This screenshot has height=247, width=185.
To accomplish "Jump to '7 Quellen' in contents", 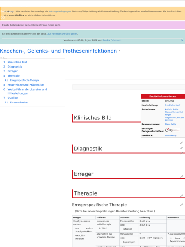I will tap(11, 98).
